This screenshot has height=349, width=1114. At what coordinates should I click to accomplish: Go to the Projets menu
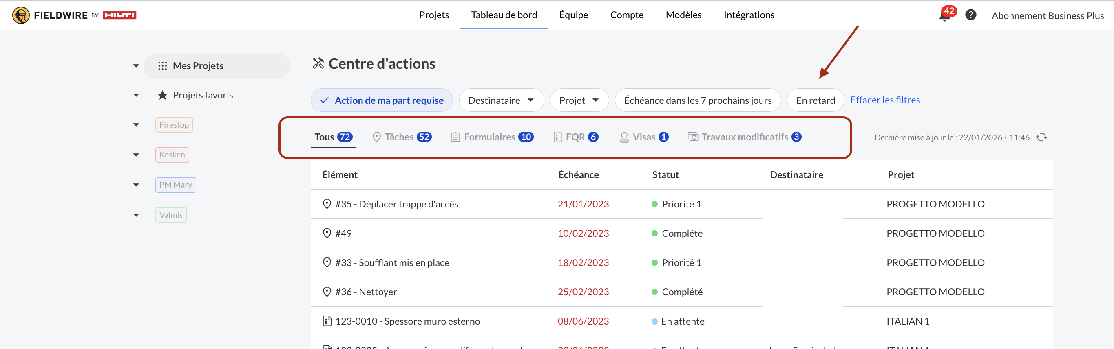pyautogui.click(x=434, y=15)
